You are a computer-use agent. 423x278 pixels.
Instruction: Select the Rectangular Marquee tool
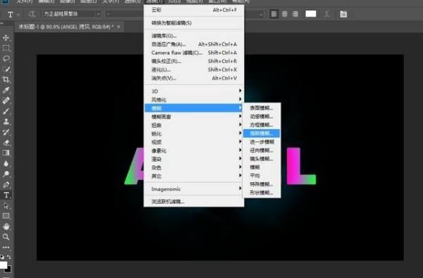6,48
